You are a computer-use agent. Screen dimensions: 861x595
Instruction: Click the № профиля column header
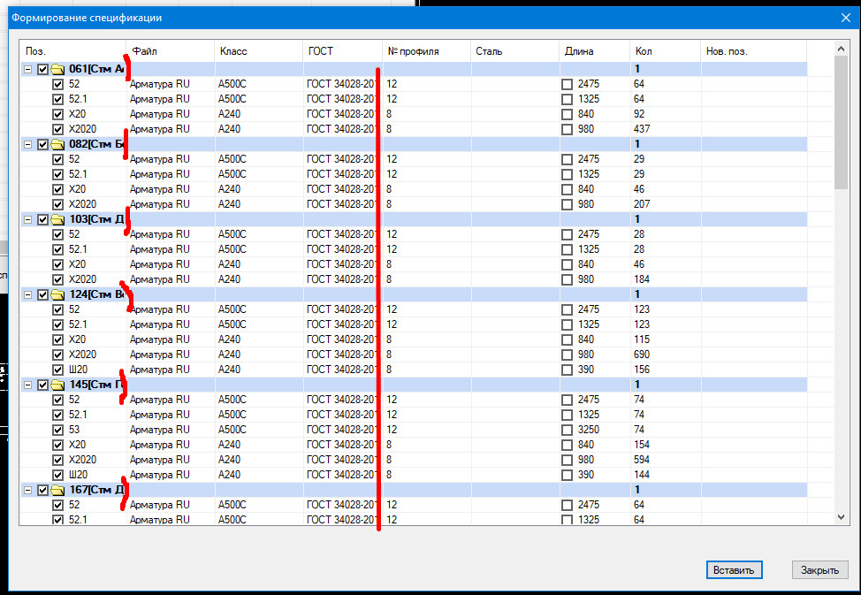click(426, 51)
